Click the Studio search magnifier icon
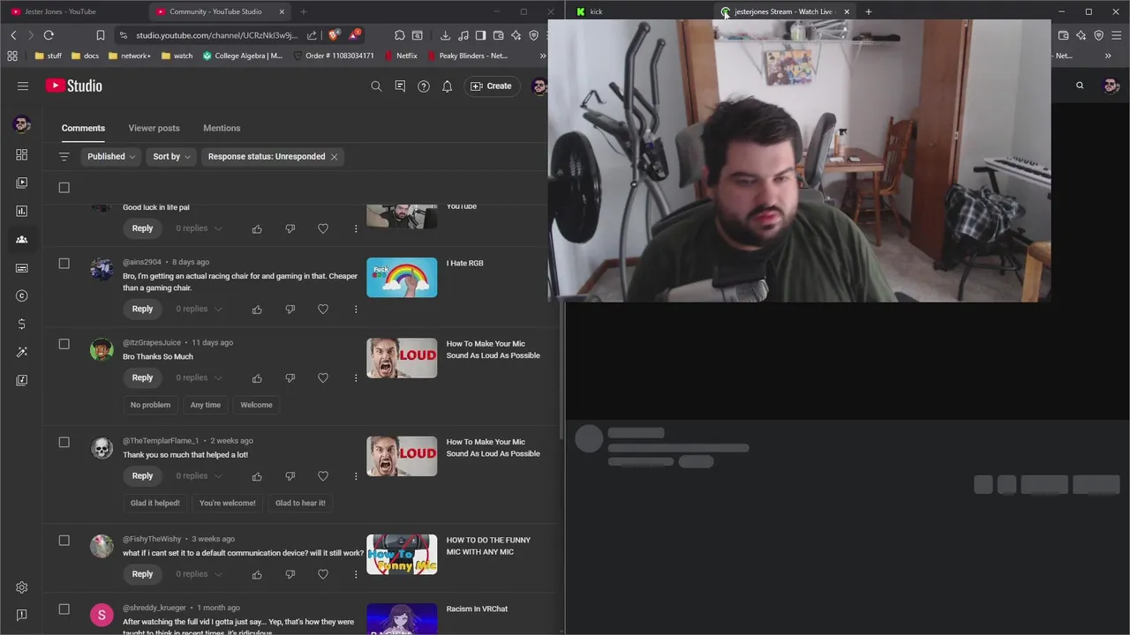The width and height of the screenshot is (1130, 635). 376,86
